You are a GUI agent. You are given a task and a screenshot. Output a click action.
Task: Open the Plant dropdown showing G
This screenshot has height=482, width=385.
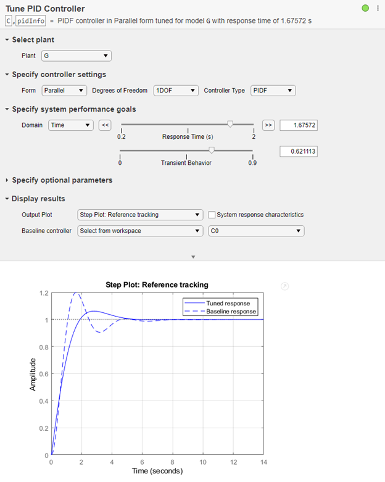pos(76,56)
